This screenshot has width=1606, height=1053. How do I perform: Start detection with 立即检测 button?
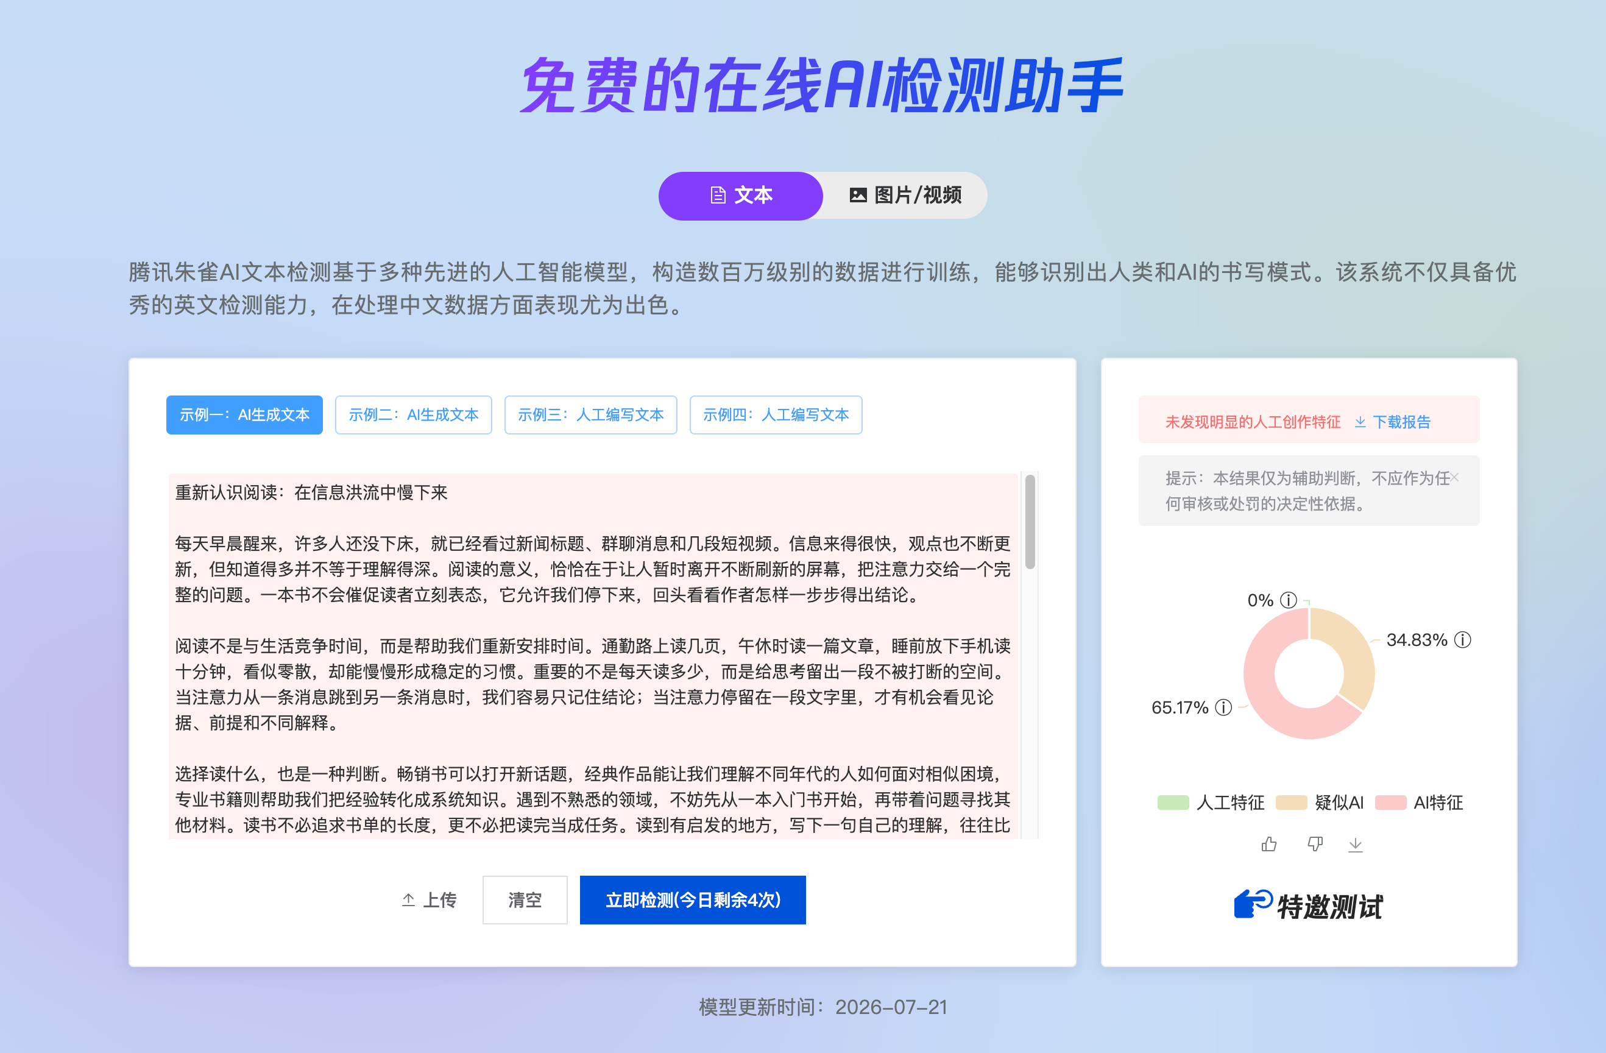[692, 900]
